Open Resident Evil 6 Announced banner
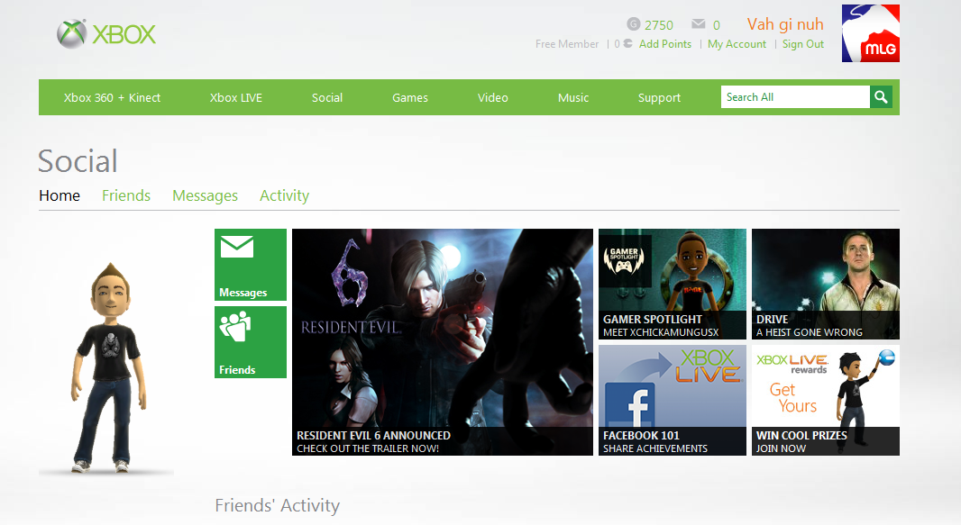961x525 pixels. [443, 342]
